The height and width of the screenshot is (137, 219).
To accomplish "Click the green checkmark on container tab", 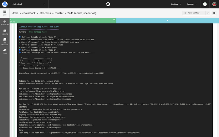I will tap(114, 20).
